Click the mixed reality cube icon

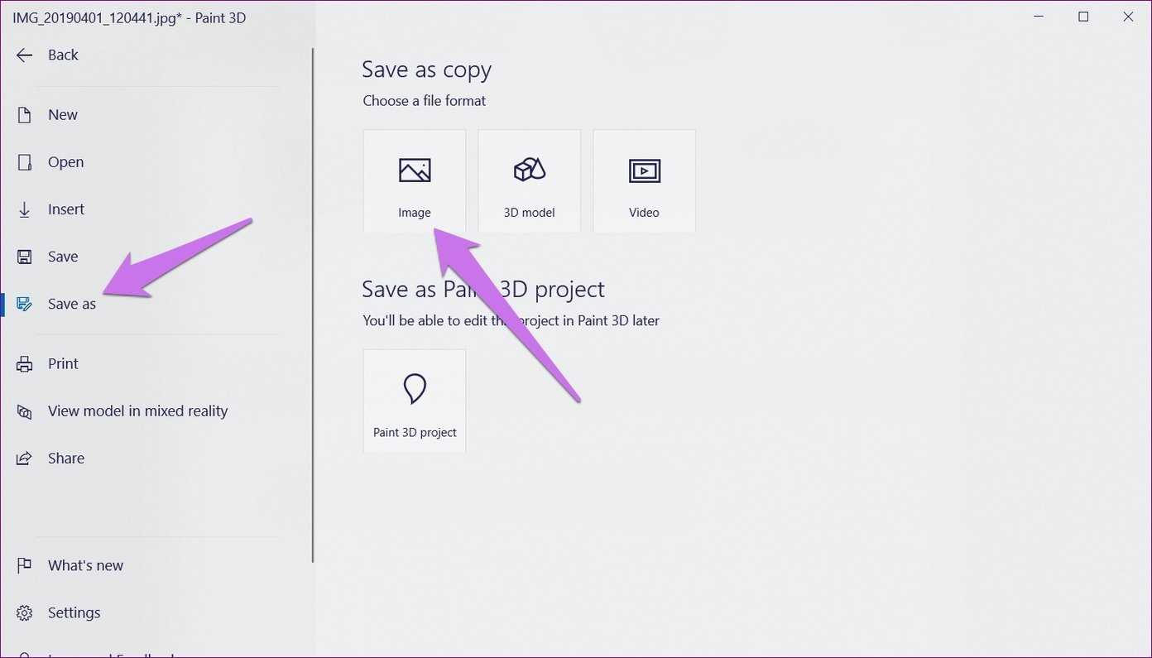point(25,411)
